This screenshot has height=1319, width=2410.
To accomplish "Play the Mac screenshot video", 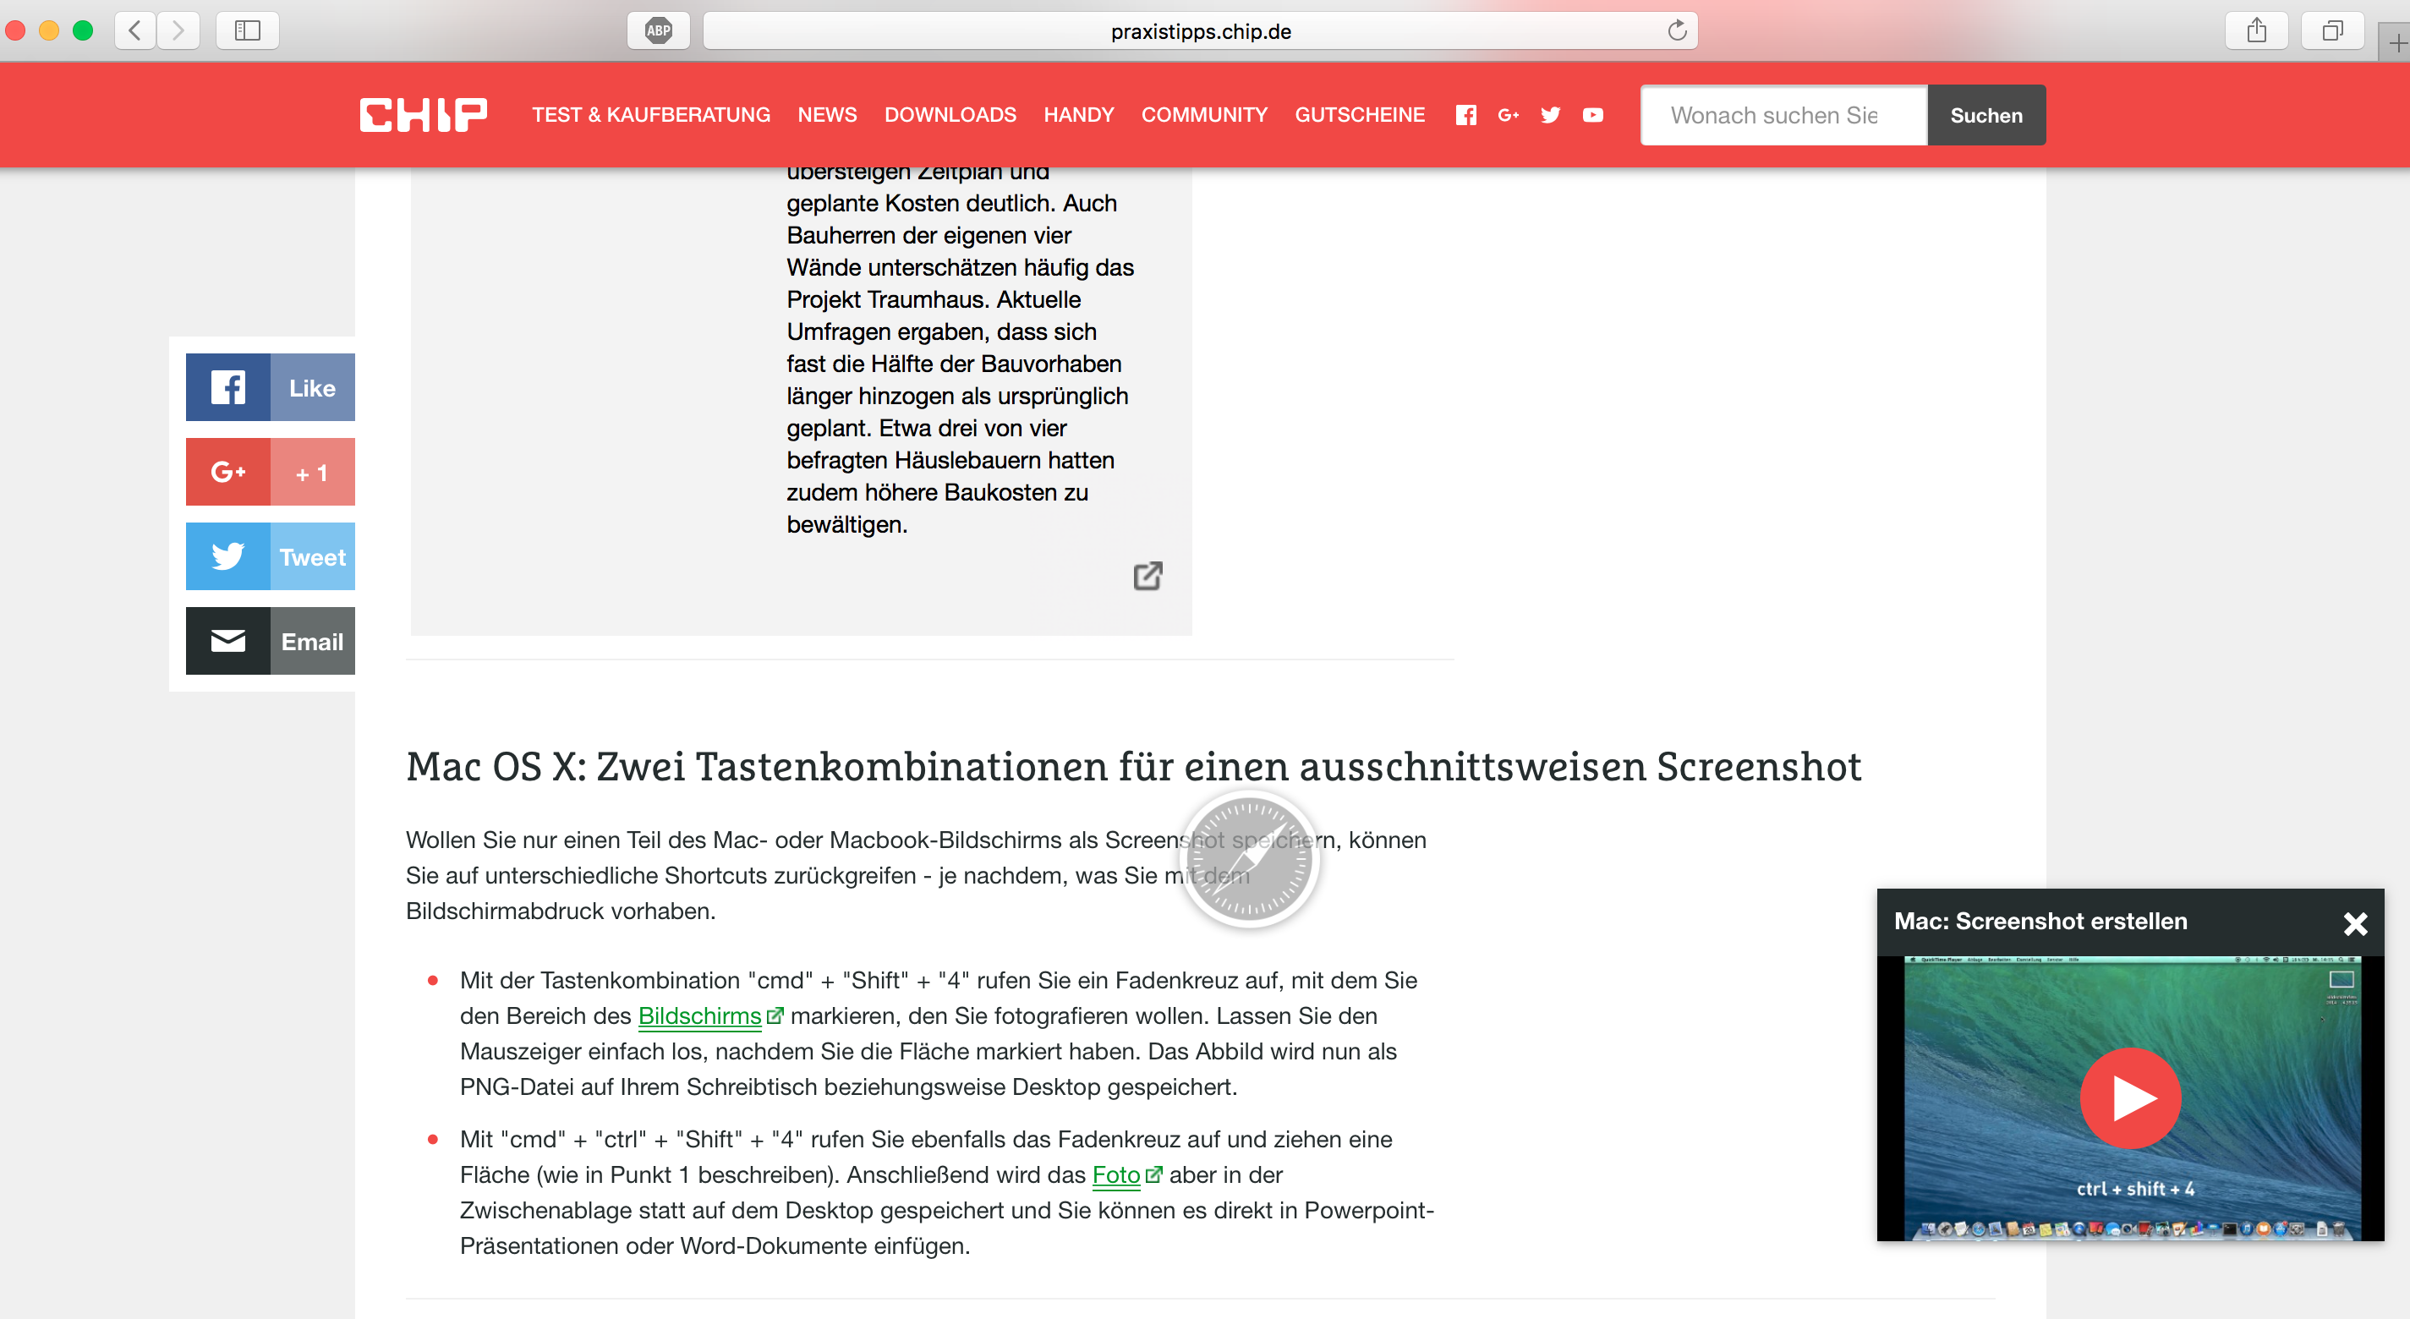I will tap(2129, 1098).
